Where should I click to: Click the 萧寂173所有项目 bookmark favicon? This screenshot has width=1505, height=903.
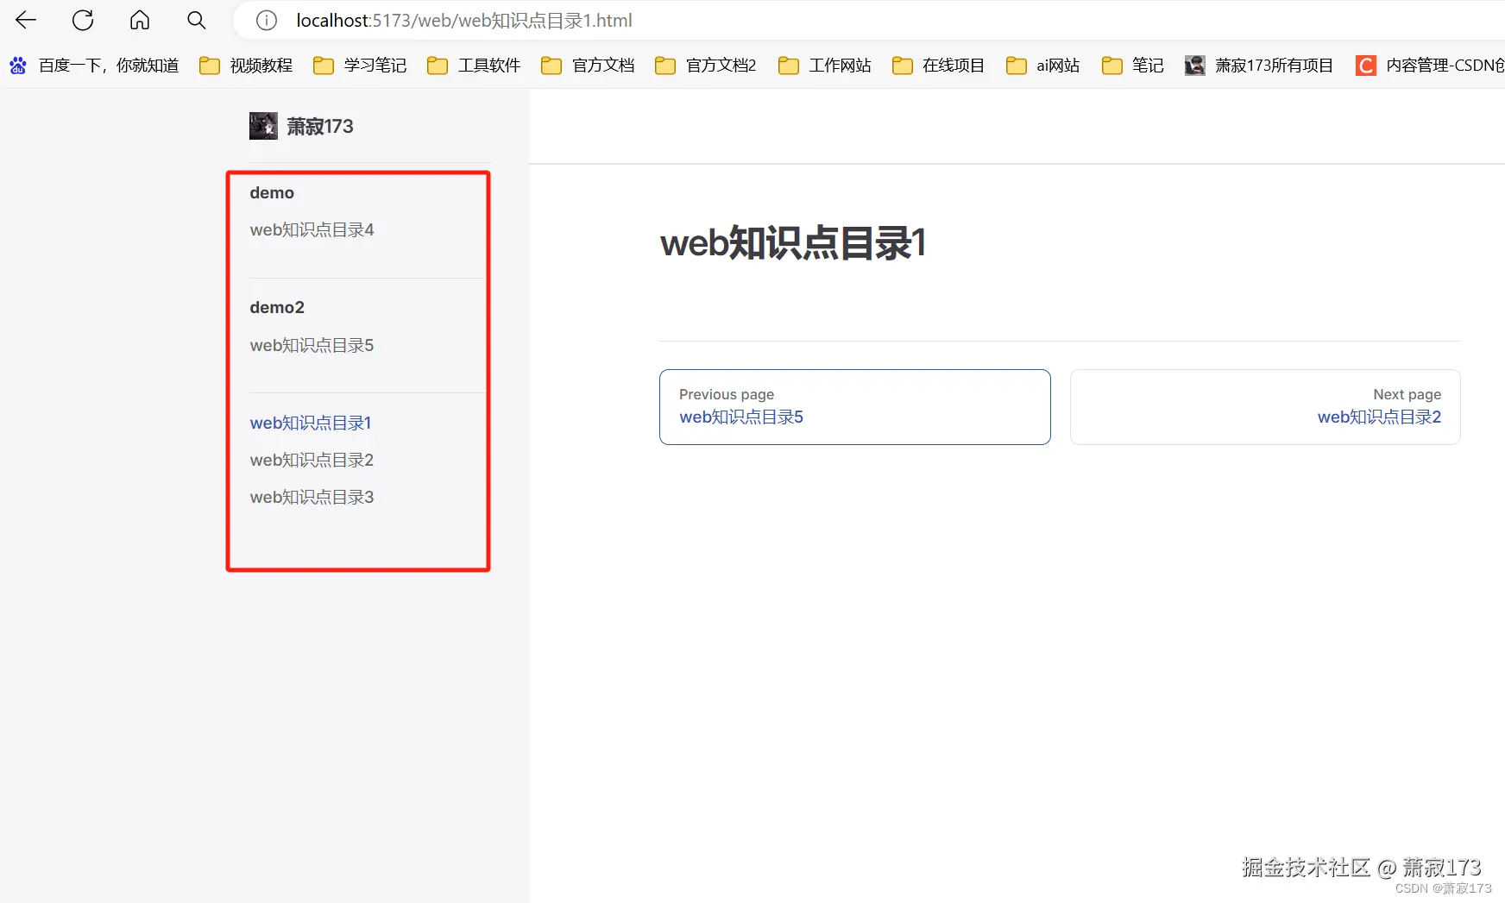click(1194, 65)
